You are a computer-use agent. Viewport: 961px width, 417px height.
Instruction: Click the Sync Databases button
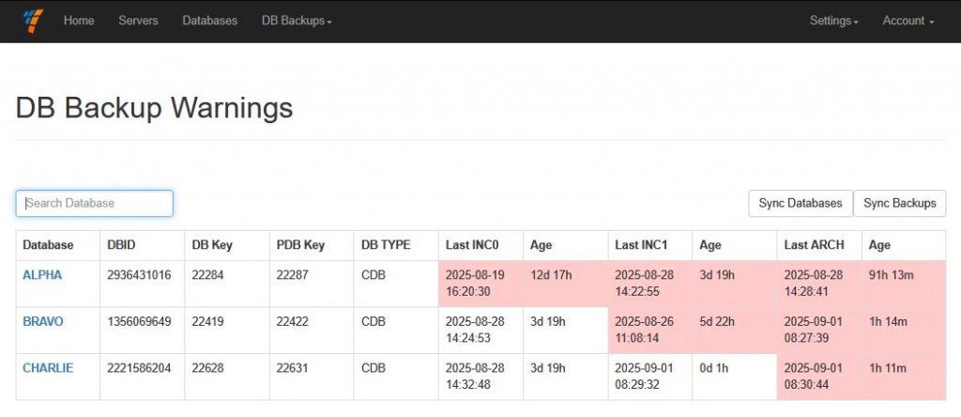[x=801, y=203]
